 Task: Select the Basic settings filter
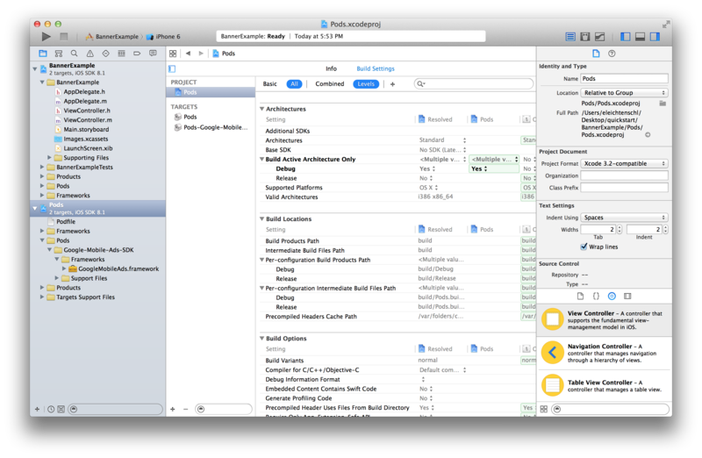(x=269, y=83)
